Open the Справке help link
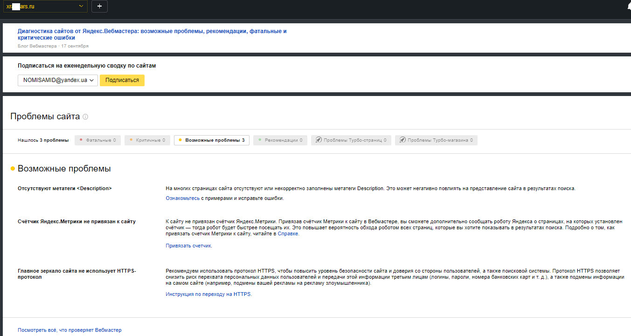Screen dimensions: 631x336 point(288,233)
